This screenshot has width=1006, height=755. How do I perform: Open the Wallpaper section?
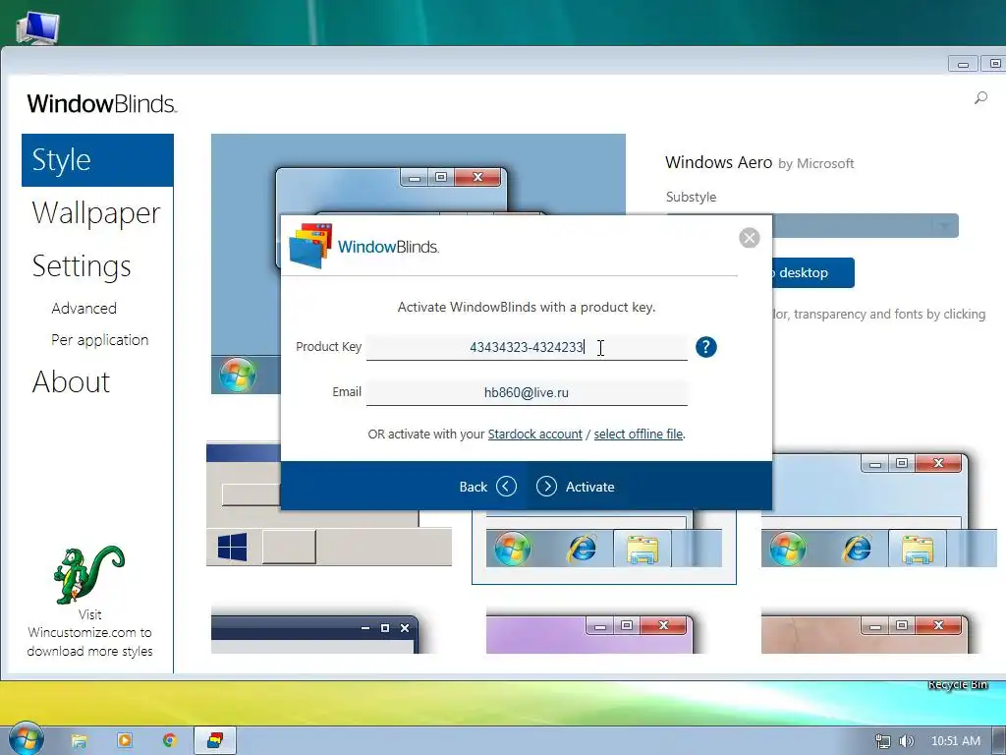click(96, 212)
